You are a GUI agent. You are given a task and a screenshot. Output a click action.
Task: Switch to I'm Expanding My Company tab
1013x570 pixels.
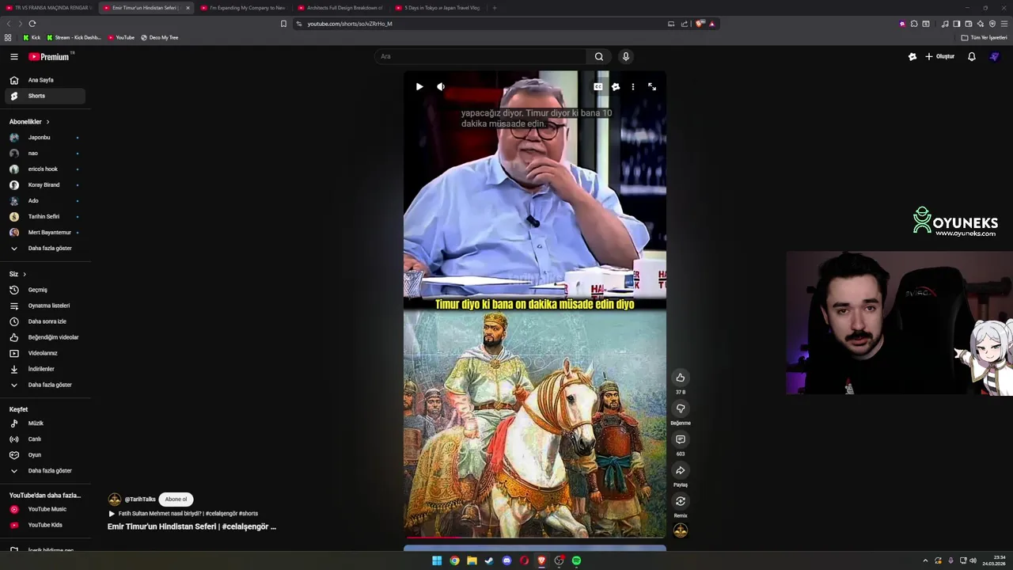coord(243,8)
